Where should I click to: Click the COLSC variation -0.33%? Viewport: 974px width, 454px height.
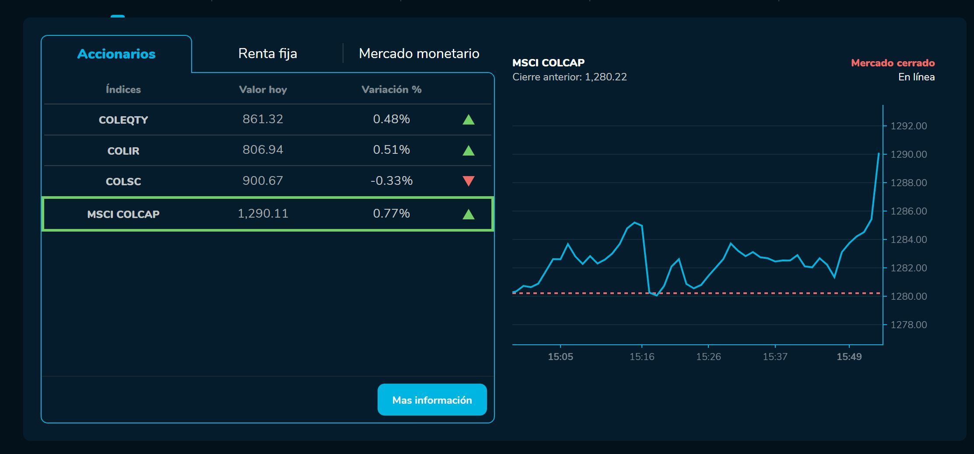click(x=391, y=181)
